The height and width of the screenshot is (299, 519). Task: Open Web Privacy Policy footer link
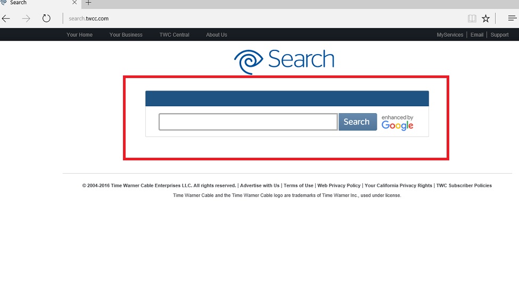click(339, 186)
